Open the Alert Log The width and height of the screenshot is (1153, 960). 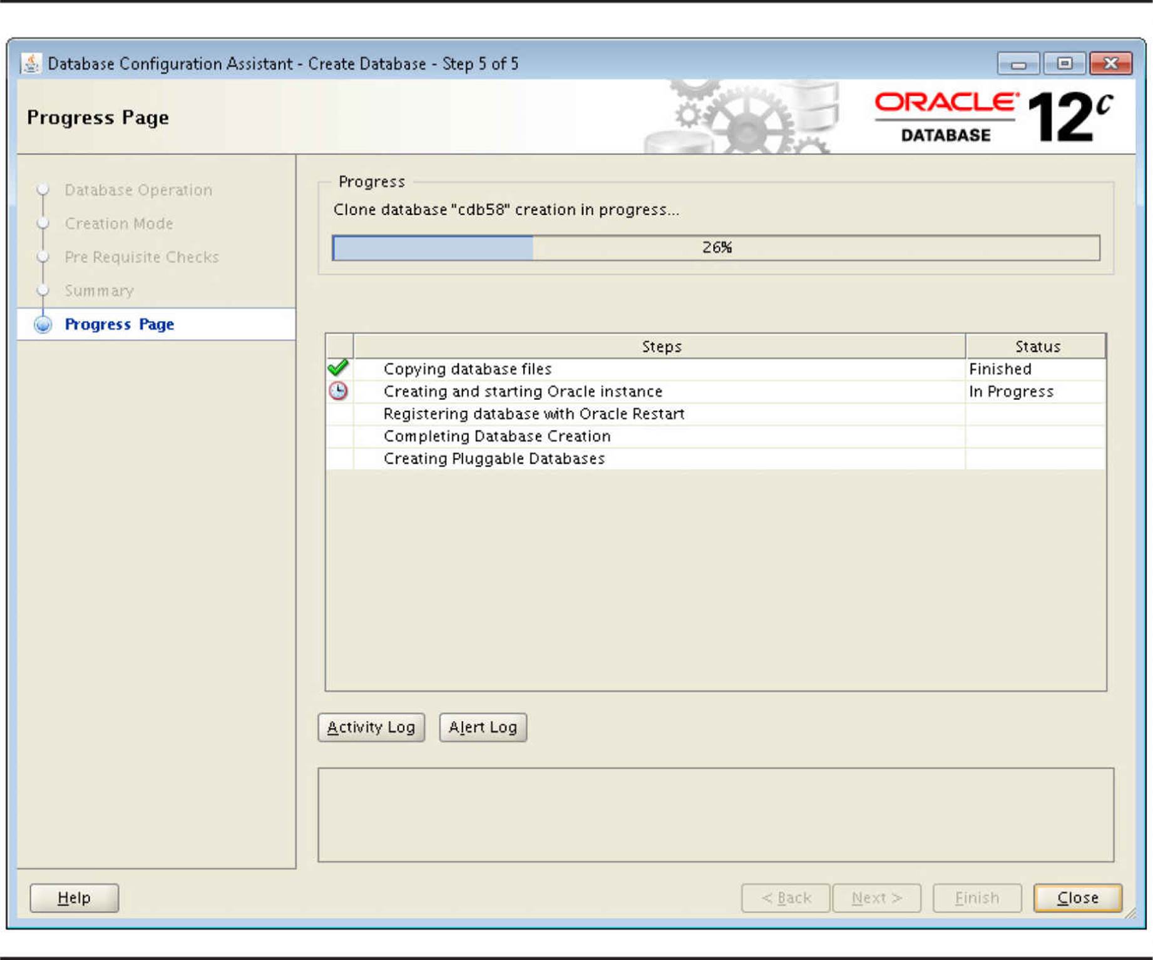coord(483,727)
